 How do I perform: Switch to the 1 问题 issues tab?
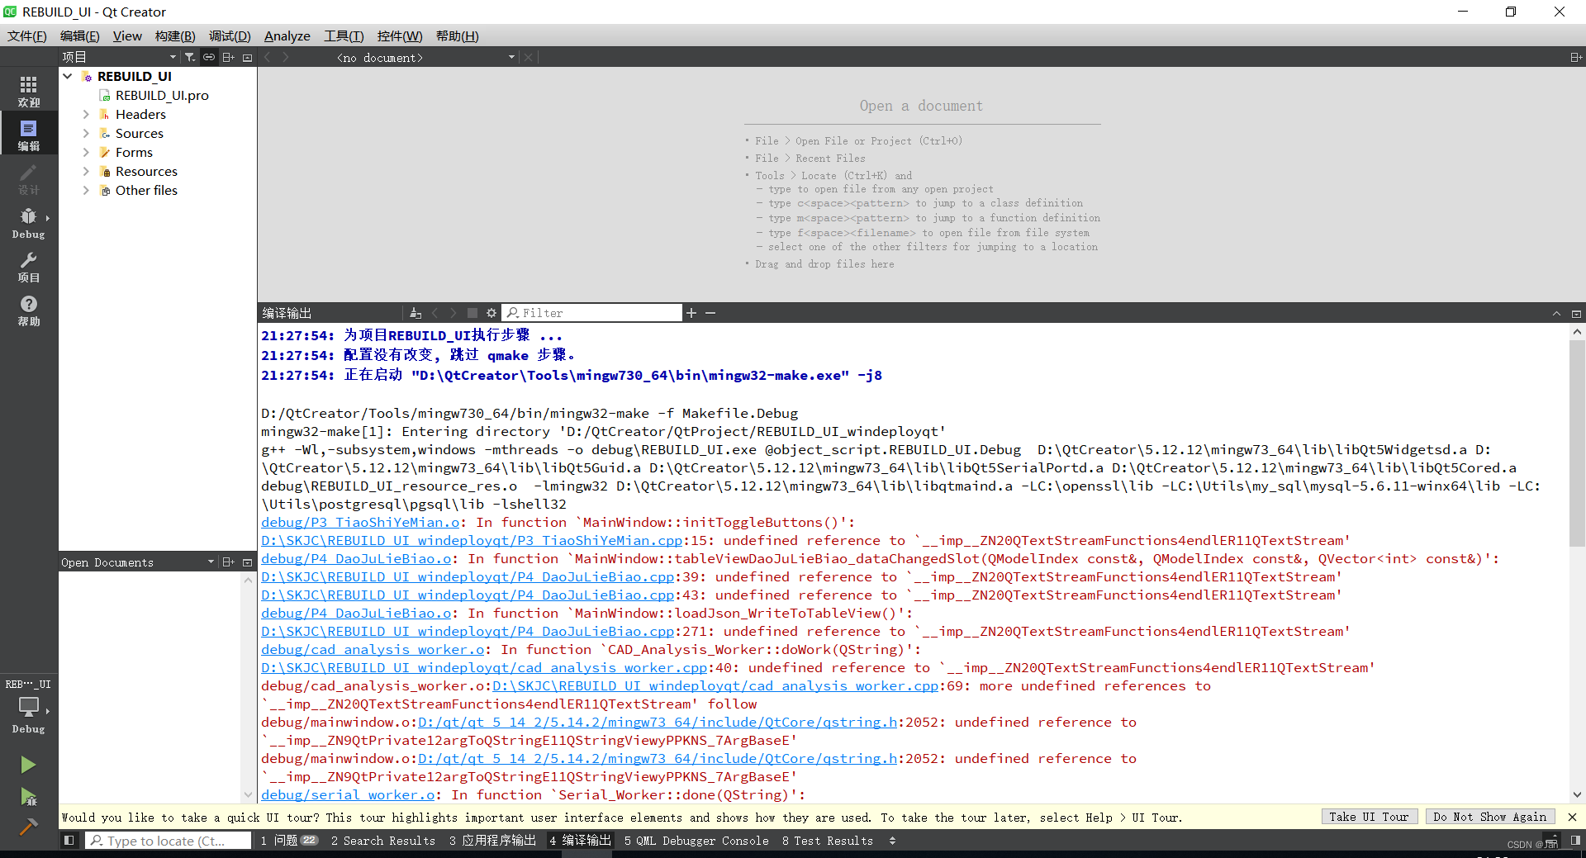coord(289,841)
